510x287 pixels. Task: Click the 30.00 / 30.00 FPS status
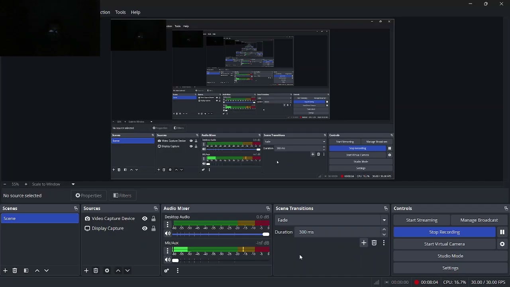(488, 282)
